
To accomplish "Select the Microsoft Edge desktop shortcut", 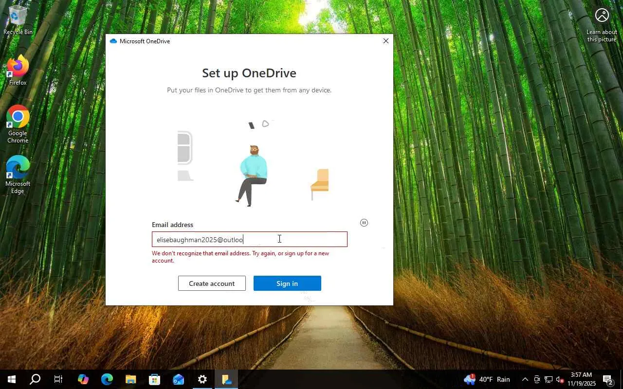I will [x=18, y=175].
